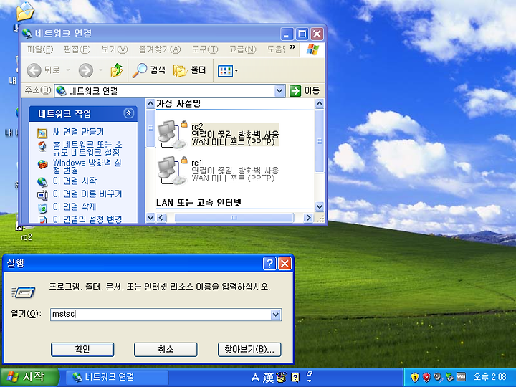Click the rename connection icon
516x387 pixels.
point(42,195)
